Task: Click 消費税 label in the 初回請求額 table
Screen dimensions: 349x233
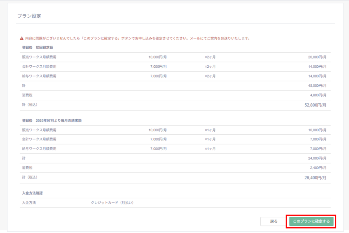Action: coord(27,95)
